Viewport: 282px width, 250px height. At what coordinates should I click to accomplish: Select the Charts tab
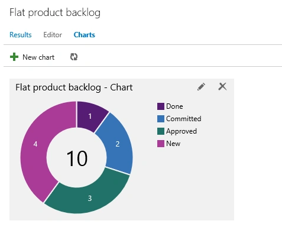click(x=85, y=35)
